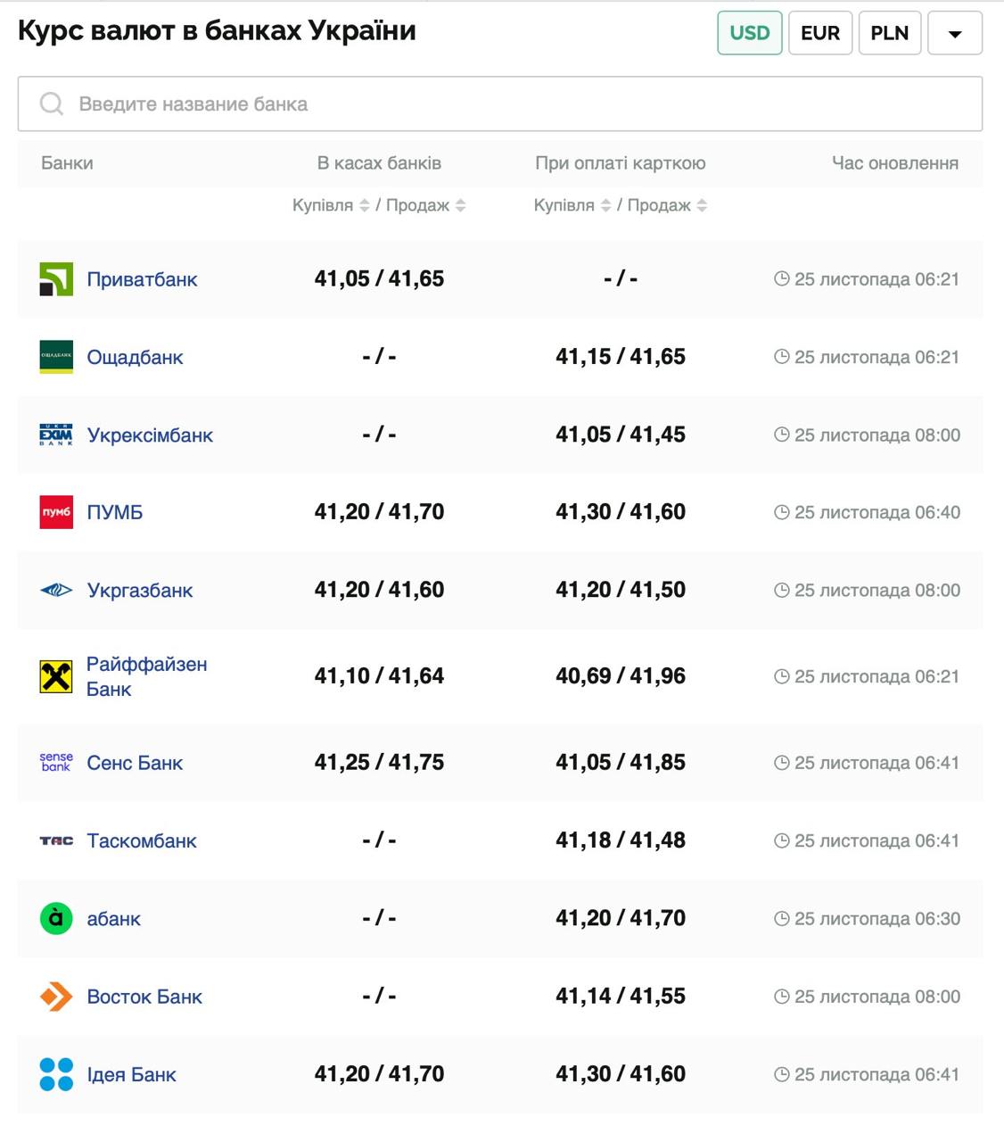Click the red ПУМБ logo icon
Viewport: 1004px width, 1142px height.
pos(56,512)
